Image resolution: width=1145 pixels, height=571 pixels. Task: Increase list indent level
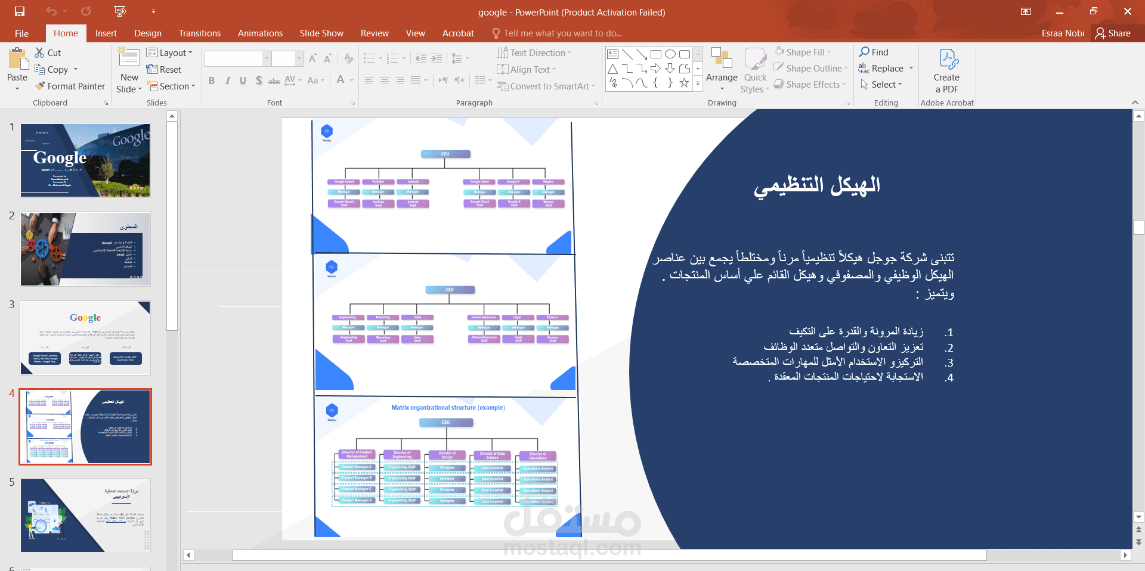tap(437, 58)
